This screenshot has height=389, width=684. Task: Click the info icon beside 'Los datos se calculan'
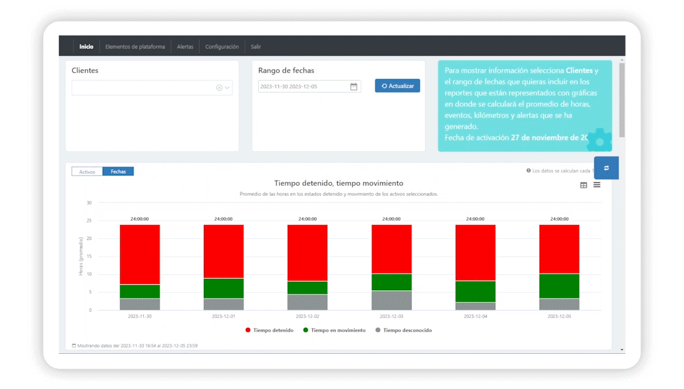[528, 170]
